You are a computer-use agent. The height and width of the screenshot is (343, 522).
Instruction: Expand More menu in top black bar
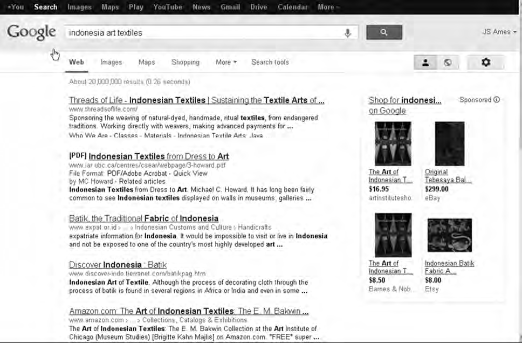pyautogui.click(x=328, y=7)
